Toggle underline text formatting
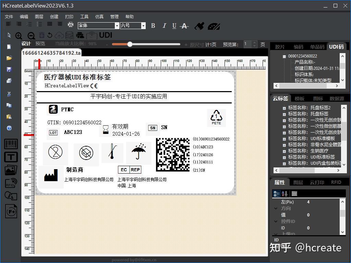351x263 pixels. point(174,26)
